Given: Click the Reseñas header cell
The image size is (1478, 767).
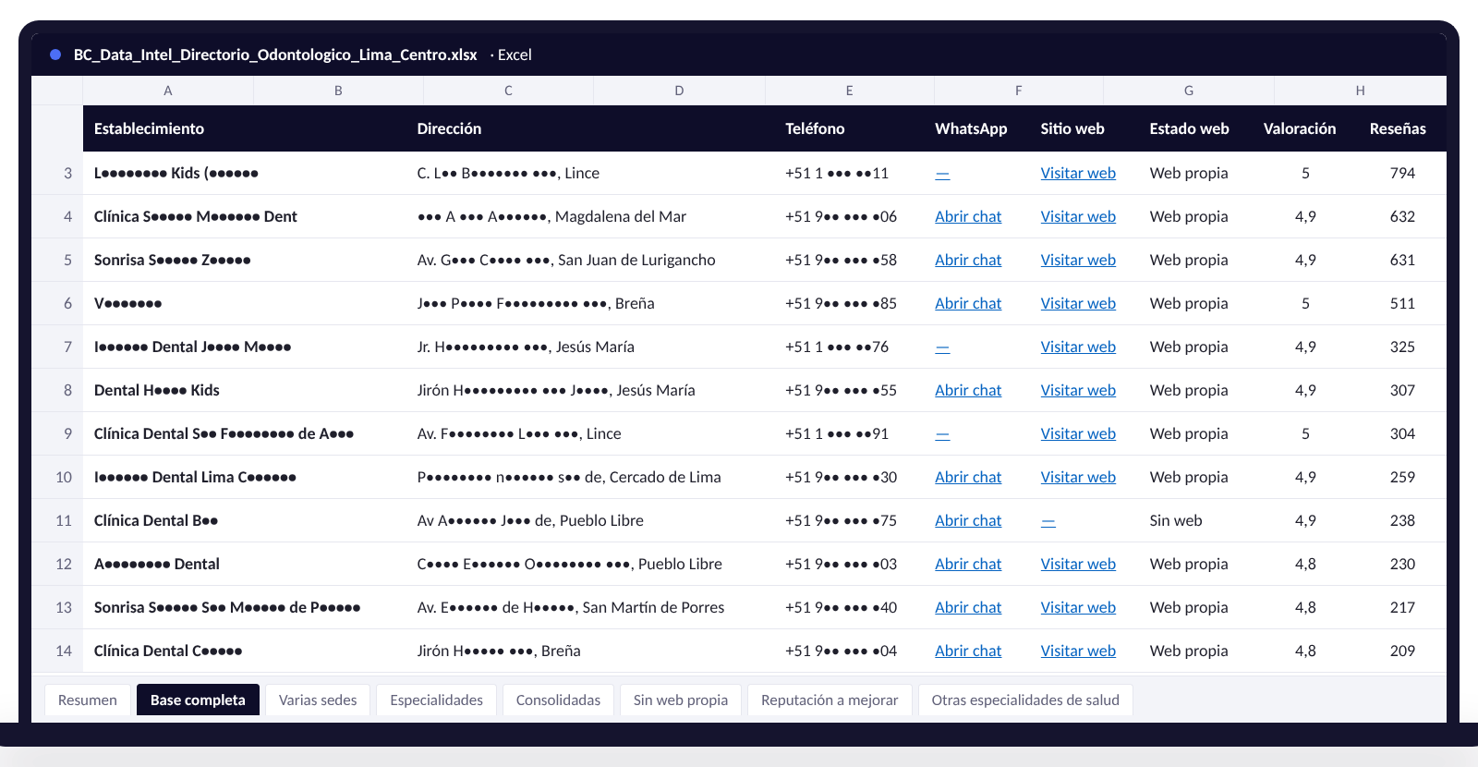Looking at the screenshot, I should click(x=1398, y=128).
